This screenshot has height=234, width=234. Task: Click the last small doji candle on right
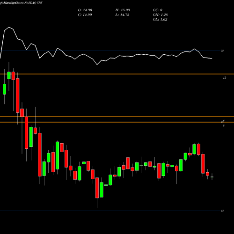click(212, 177)
